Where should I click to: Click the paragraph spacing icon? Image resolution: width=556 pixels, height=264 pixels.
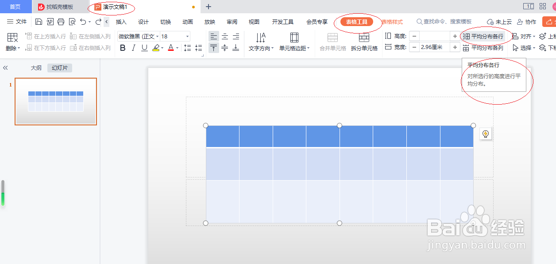(198, 48)
